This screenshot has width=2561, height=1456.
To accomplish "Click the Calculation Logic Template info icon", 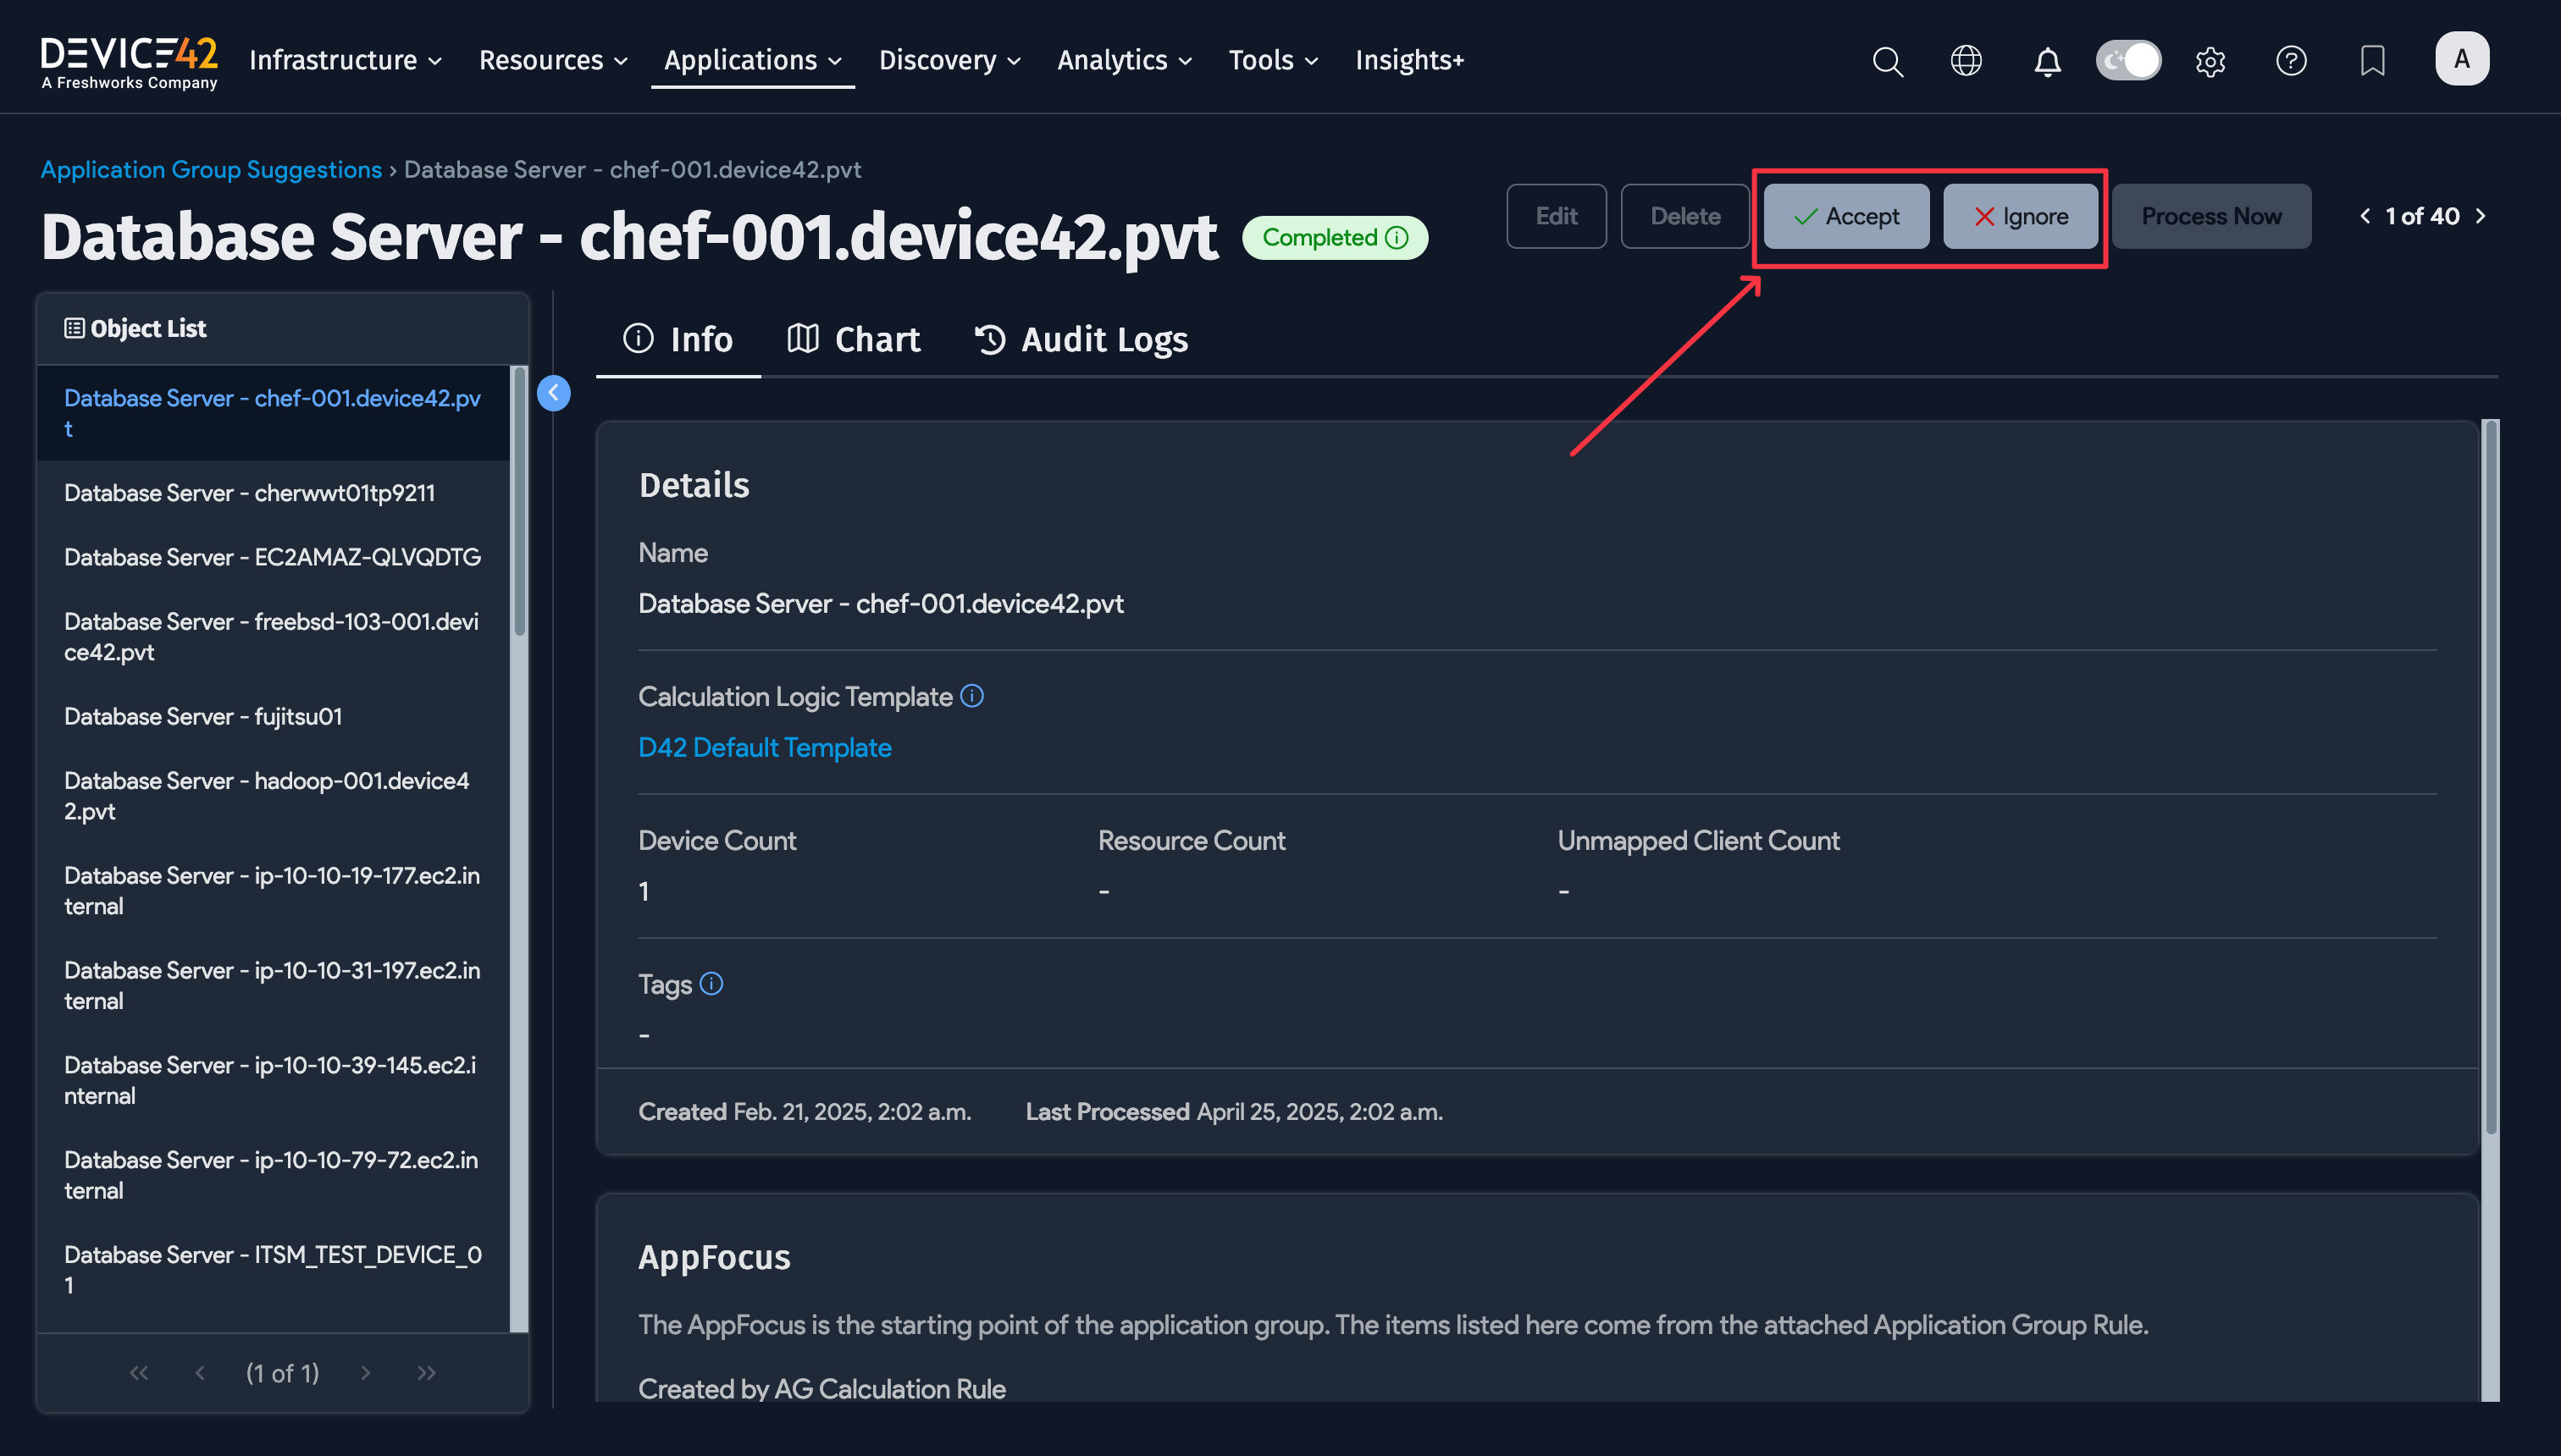I will tap(972, 696).
